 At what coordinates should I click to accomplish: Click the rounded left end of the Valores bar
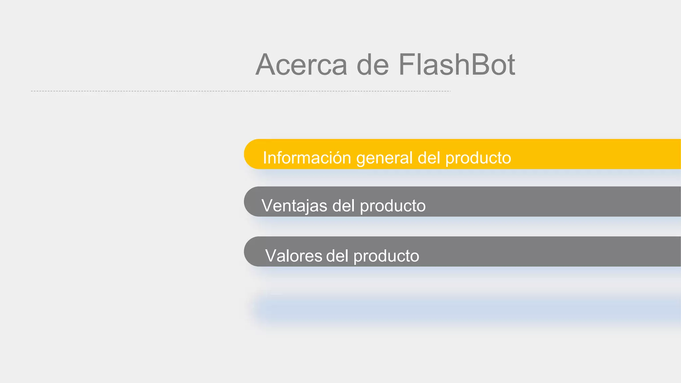click(253, 251)
